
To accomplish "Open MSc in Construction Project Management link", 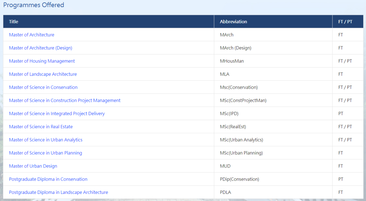I will pyautogui.click(x=65, y=100).
